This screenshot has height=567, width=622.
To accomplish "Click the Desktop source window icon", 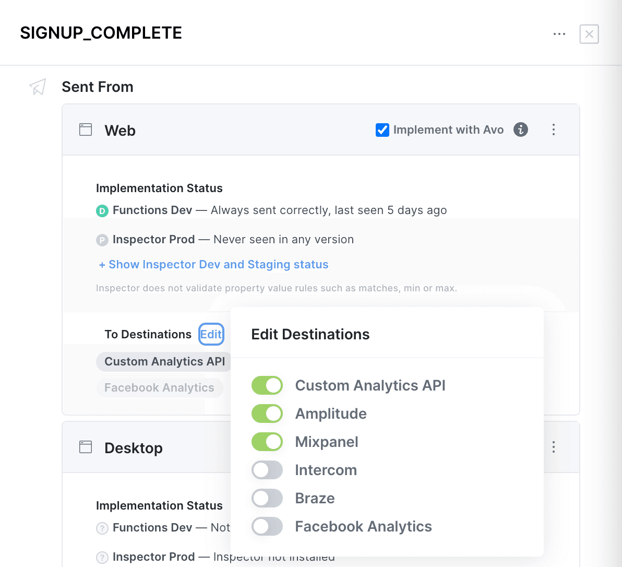I will coord(86,447).
